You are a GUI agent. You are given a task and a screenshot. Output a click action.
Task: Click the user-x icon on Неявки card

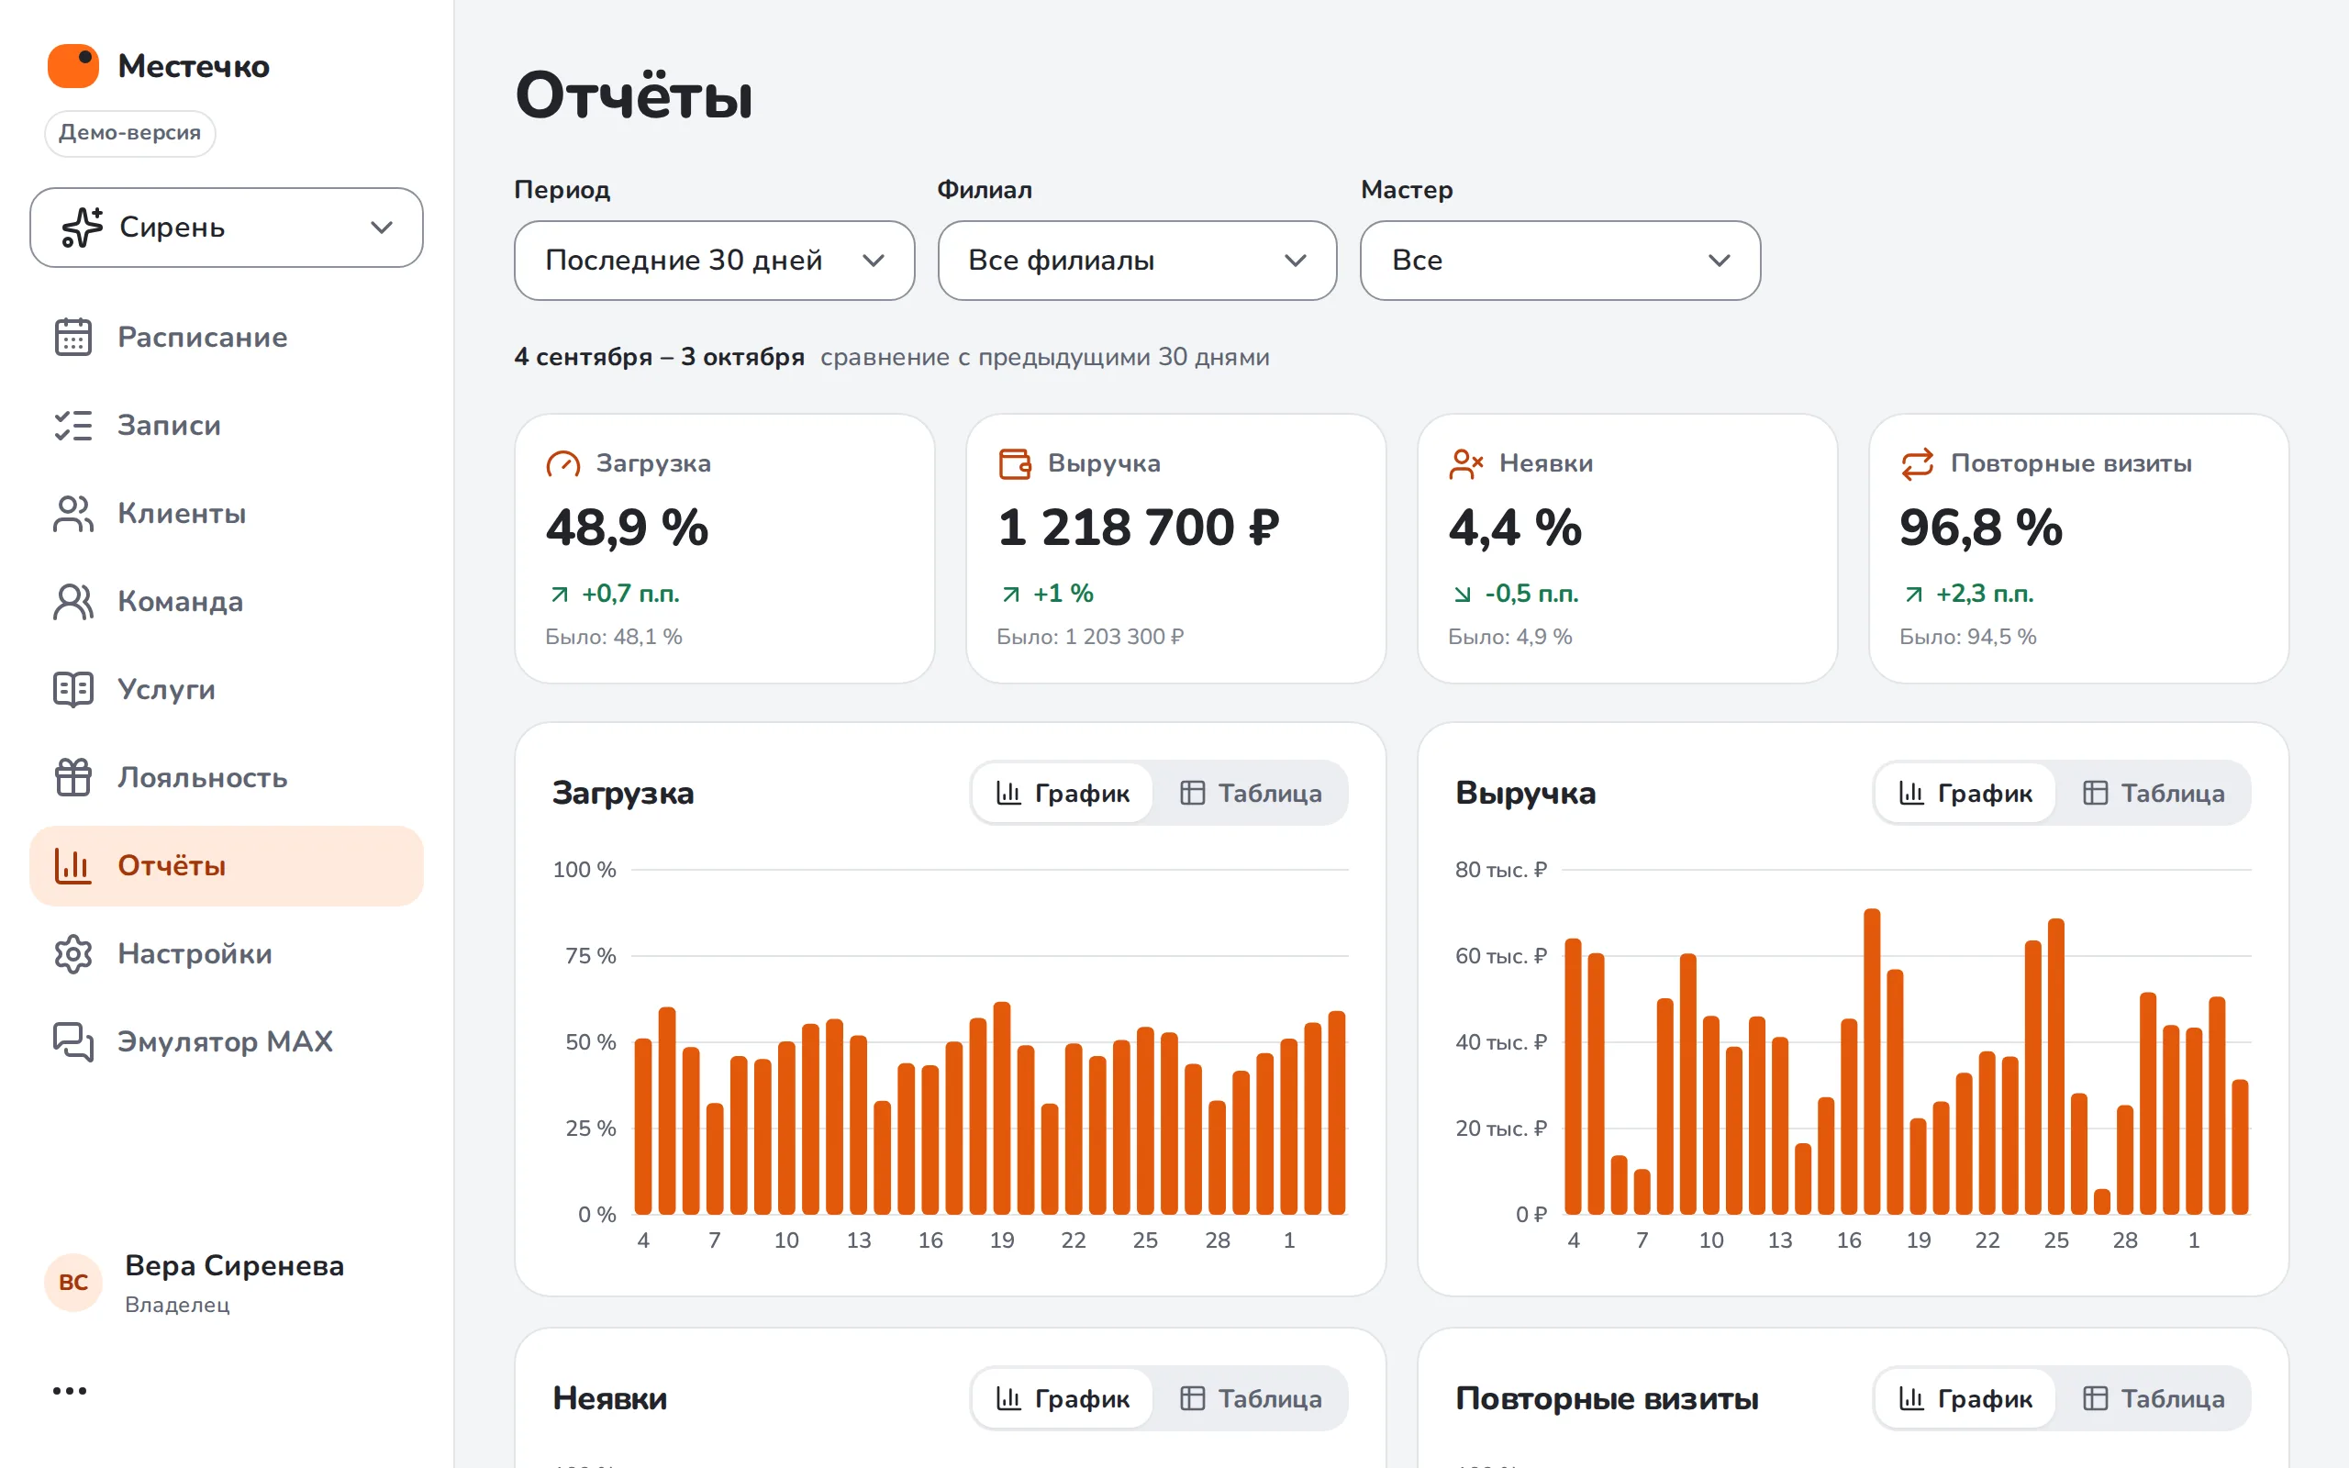1465,464
